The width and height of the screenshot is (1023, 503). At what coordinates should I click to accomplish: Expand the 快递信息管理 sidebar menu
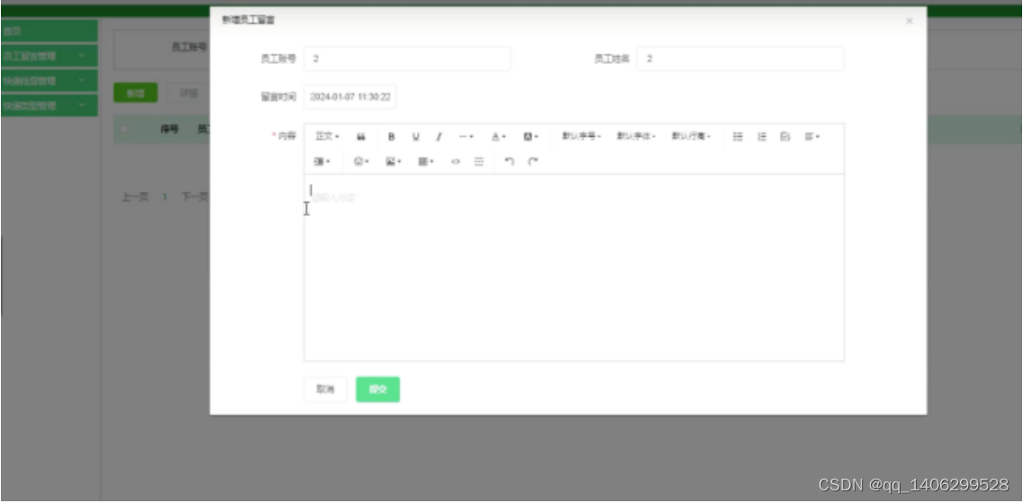point(50,81)
